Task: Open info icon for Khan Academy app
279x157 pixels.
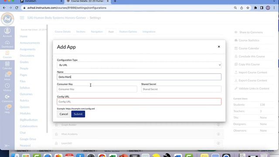Action: click(218, 134)
